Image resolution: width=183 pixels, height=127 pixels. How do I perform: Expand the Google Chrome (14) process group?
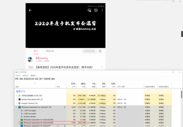16,103
